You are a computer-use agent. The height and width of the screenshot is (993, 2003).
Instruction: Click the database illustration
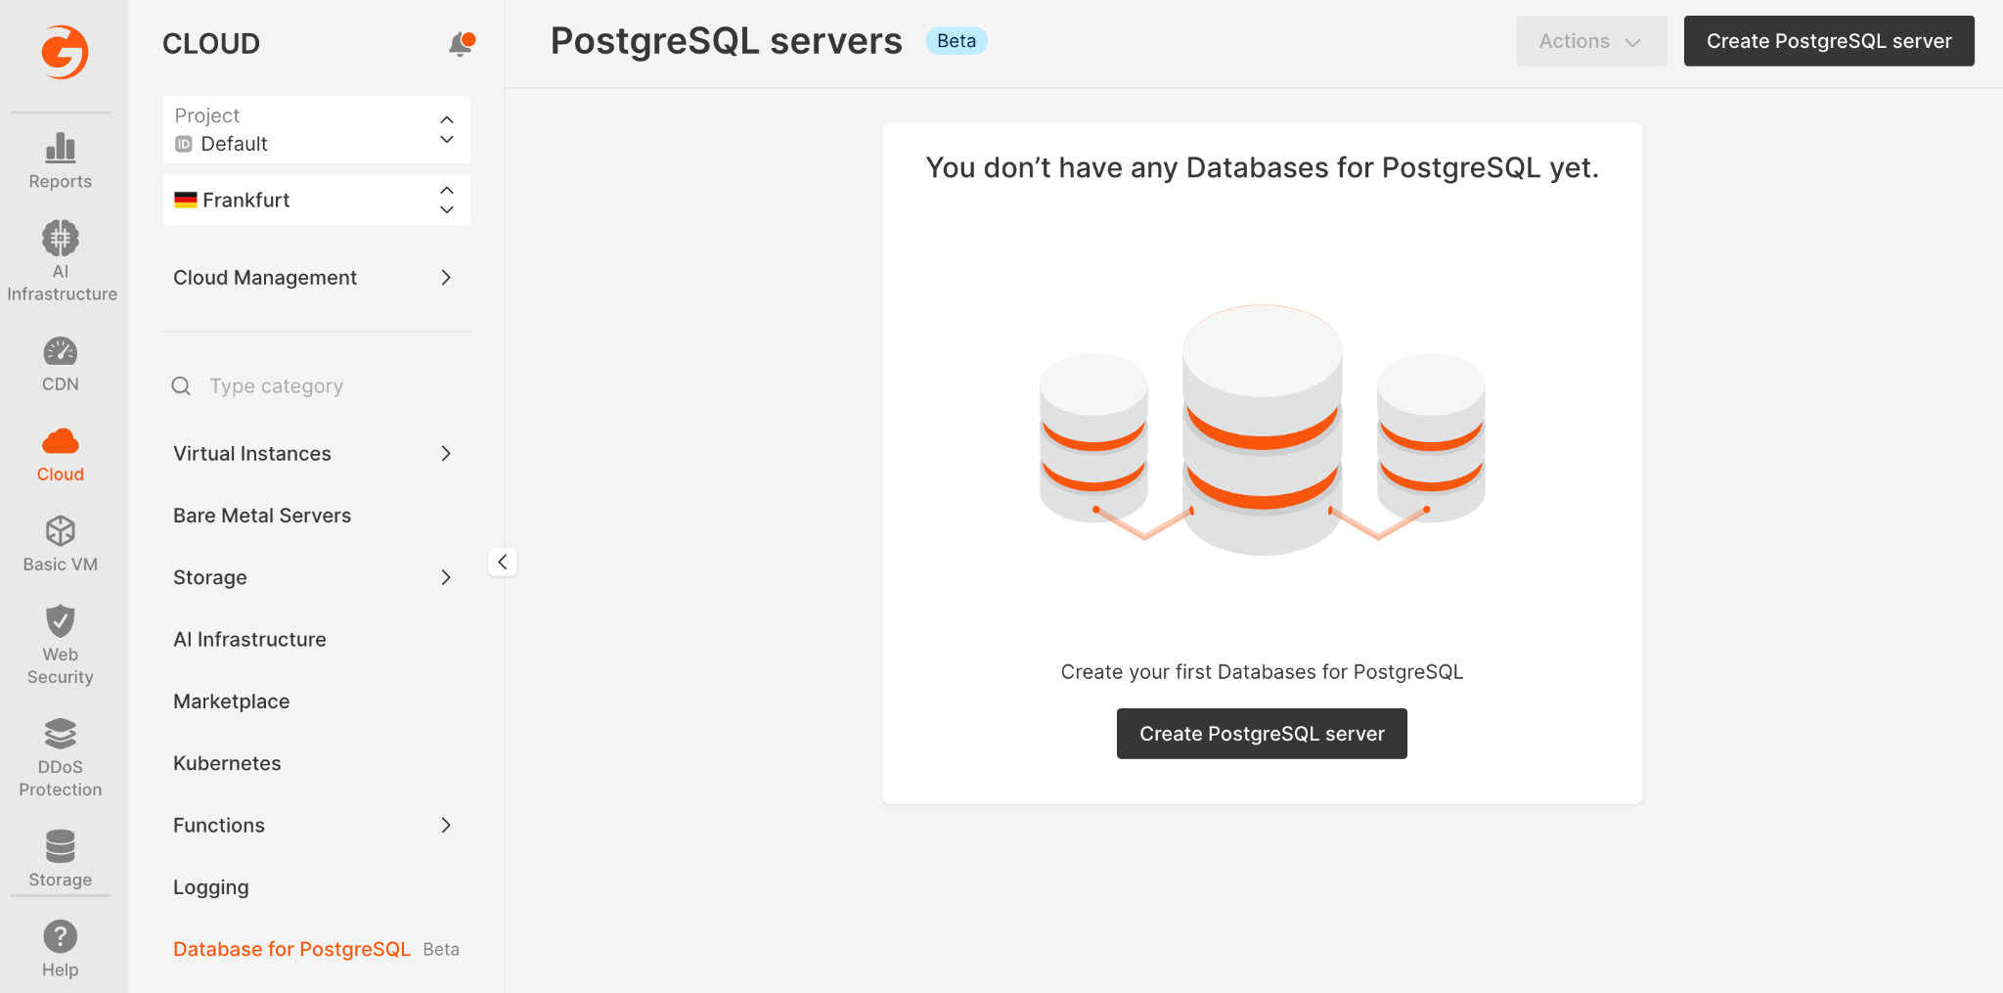1262,430
